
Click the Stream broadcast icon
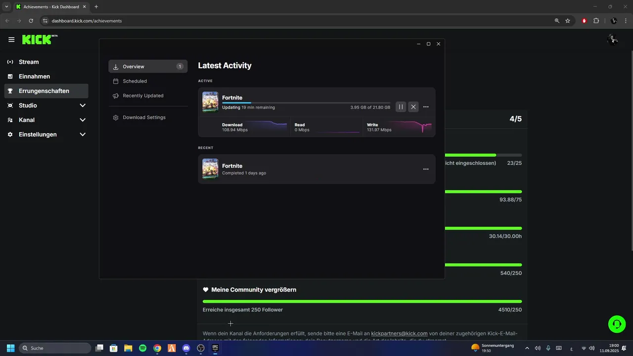click(10, 62)
